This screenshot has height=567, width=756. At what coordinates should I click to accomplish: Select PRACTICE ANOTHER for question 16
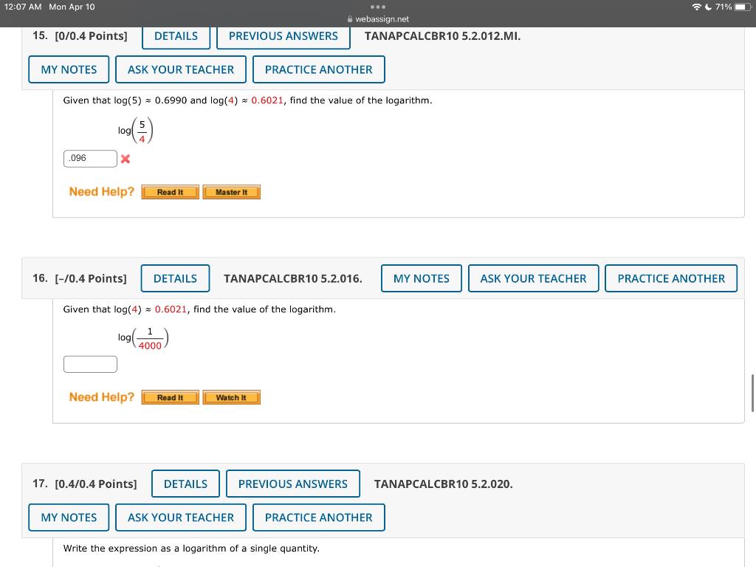670,278
